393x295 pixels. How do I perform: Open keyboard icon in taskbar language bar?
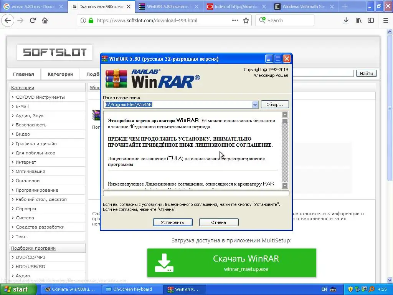click(x=333, y=290)
